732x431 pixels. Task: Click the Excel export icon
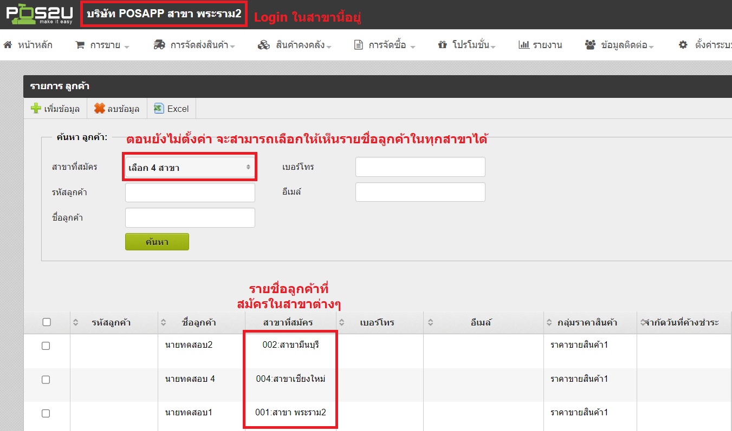point(159,109)
